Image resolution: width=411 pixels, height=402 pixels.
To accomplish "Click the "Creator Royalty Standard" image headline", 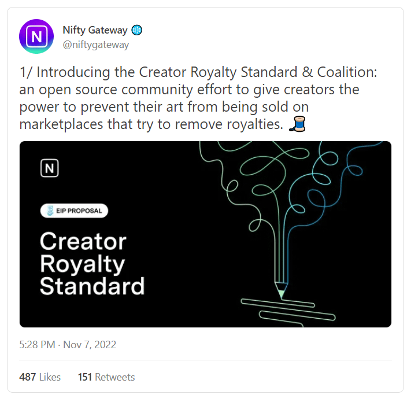I will (x=92, y=263).
